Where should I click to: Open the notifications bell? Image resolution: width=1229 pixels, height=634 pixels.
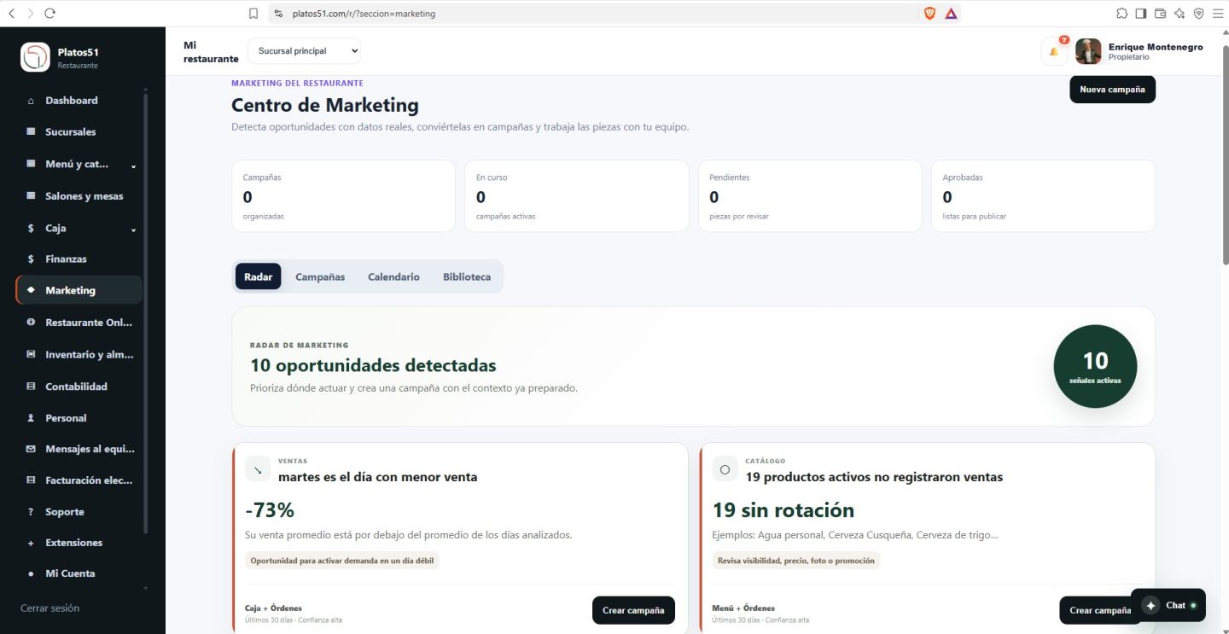point(1054,51)
